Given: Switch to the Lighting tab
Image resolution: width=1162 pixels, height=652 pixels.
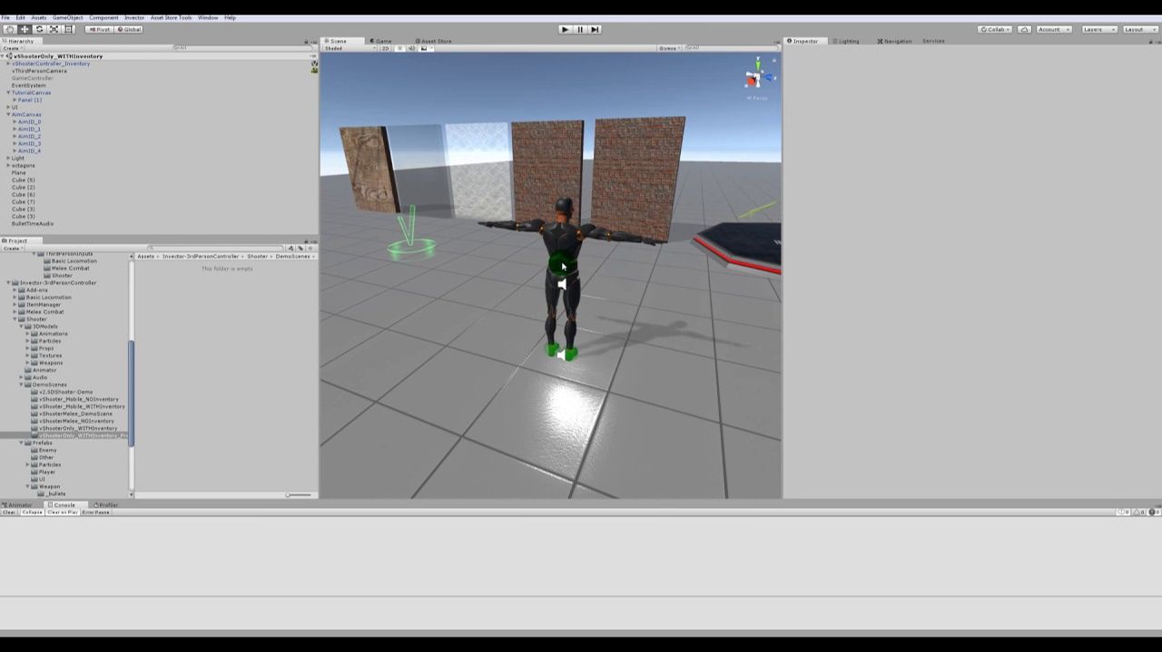Looking at the screenshot, I should pos(846,41).
